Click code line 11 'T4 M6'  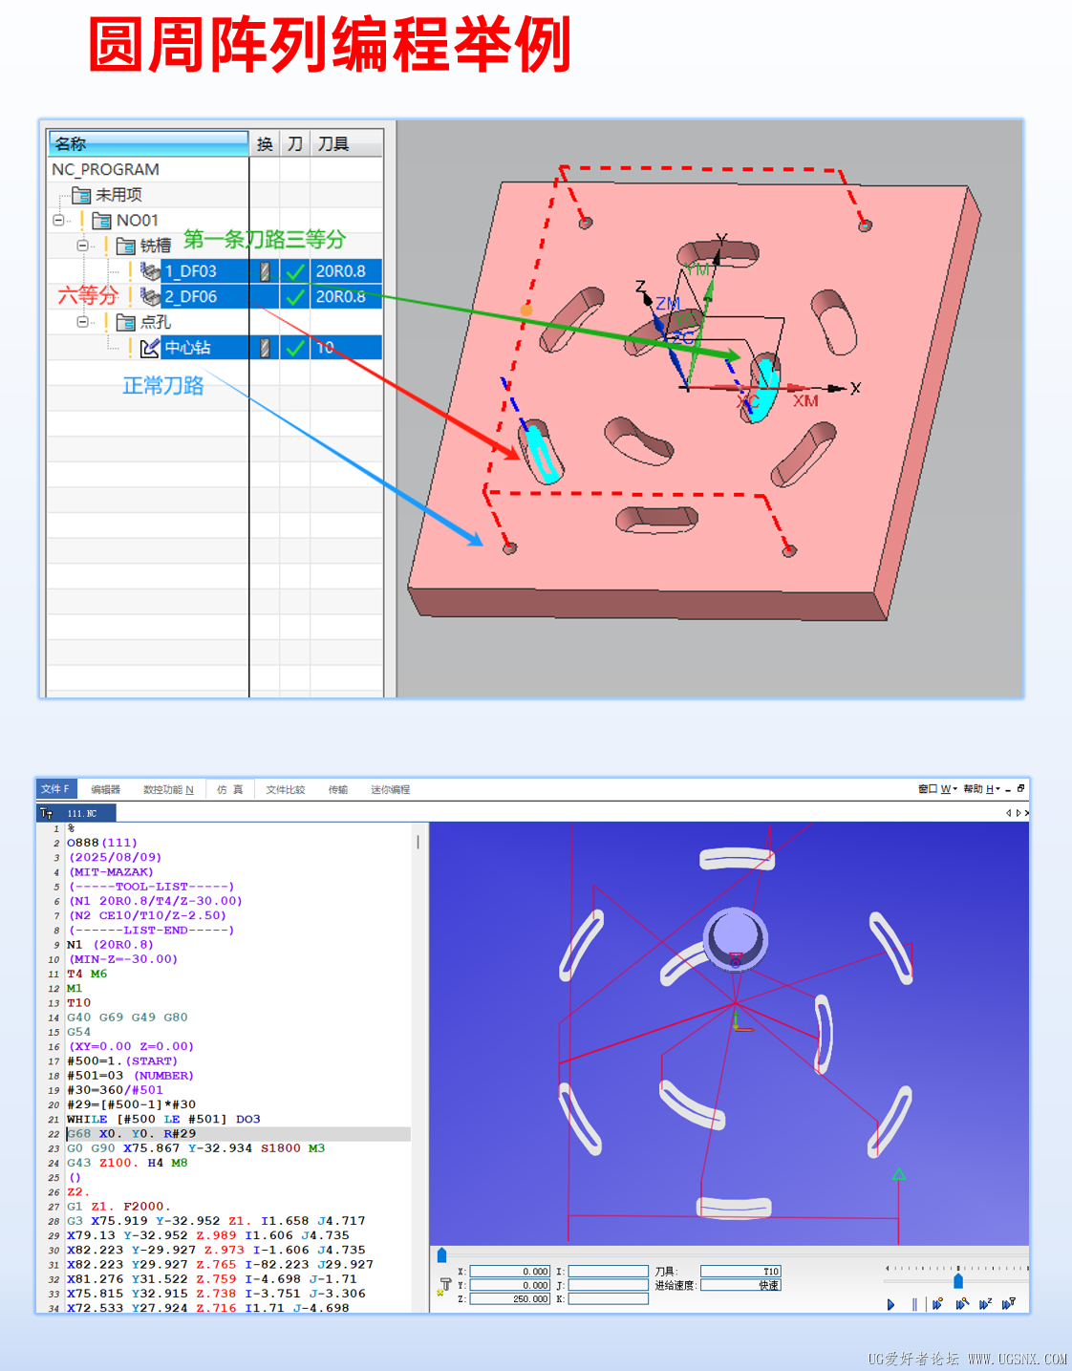pyautogui.click(x=87, y=974)
